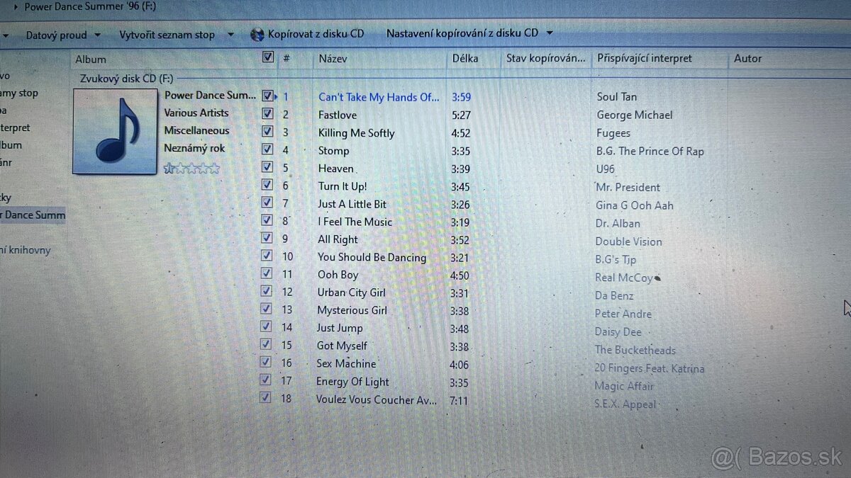Toggle checkbox for Turn It Up!
This screenshot has height=478, width=851.
[267, 185]
